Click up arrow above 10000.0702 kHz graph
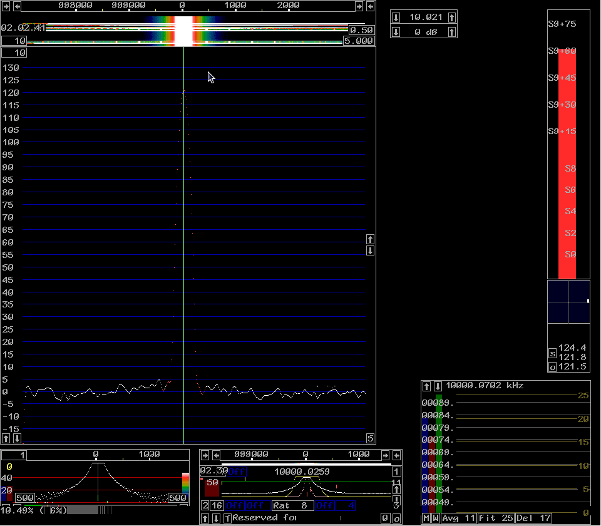The image size is (601, 526). point(427,386)
